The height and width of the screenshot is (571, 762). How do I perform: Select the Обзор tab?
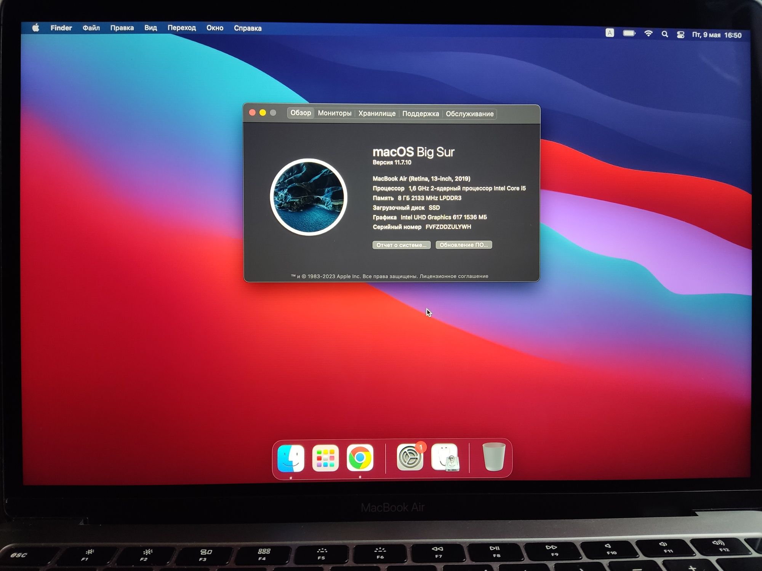tap(301, 113)
